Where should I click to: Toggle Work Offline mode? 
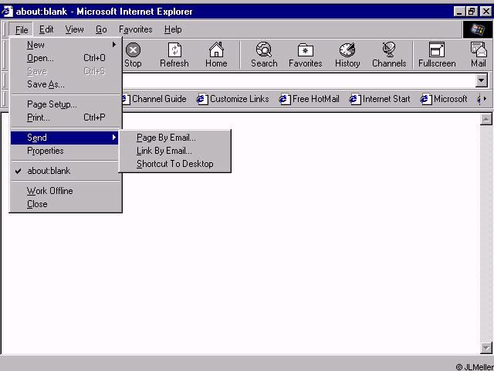coord(65,191)
